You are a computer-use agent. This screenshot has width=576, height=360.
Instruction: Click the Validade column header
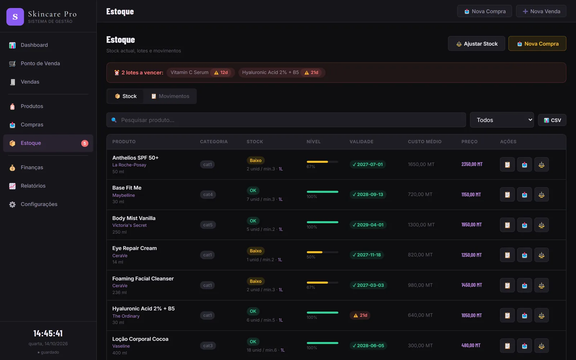pyautogui.click(x=361, y=141)
